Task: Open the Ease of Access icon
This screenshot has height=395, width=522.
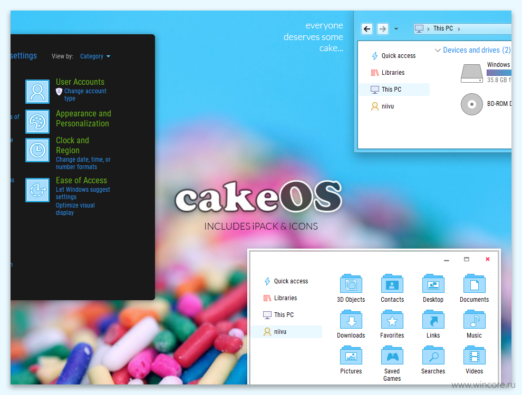Action: [37, 190]
